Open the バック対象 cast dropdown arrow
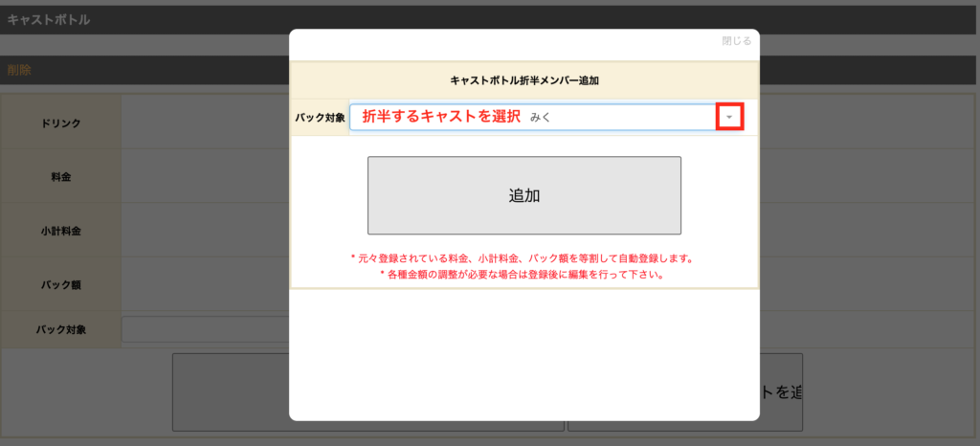The image size is (980, 446). (728, 117)
